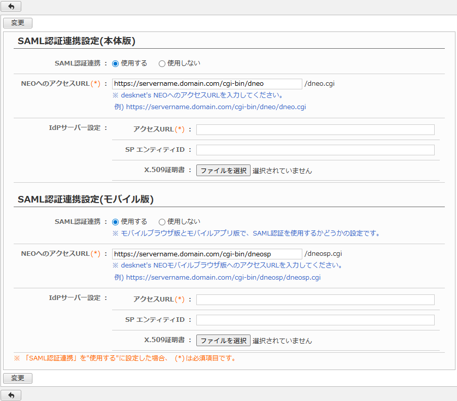The width and height of the screenshot is (457, 401).
Task: Focus the 本体版 SP エンティティID field
Action: 315,150
